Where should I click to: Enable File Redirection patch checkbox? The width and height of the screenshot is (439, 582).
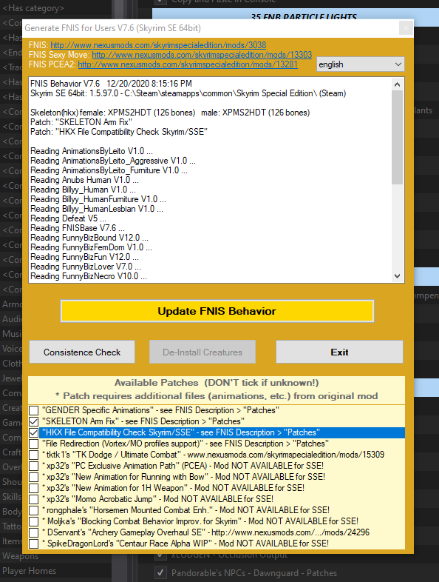(34, 444)
